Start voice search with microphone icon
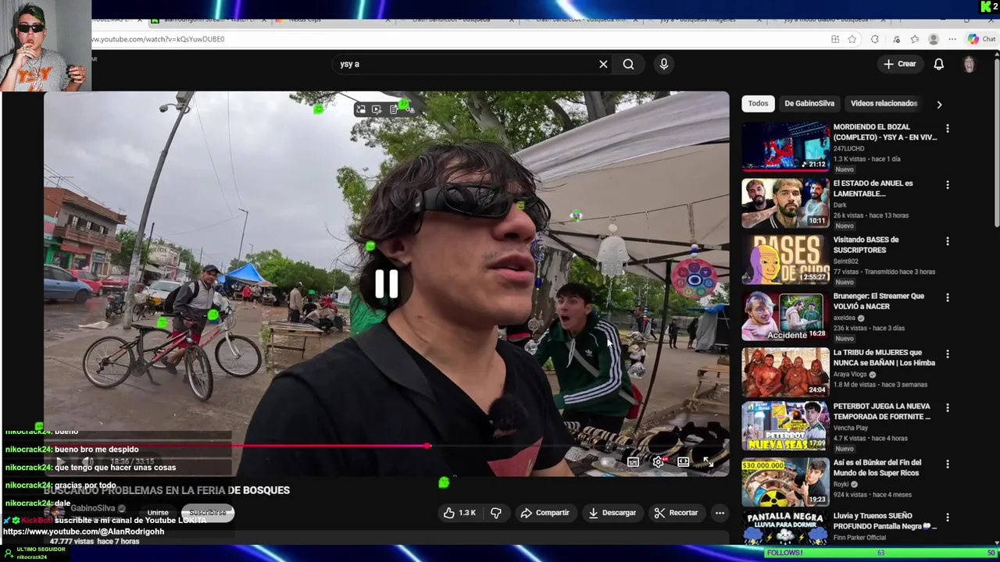Viewport: 1000px width, 562px height. (664, 64)
